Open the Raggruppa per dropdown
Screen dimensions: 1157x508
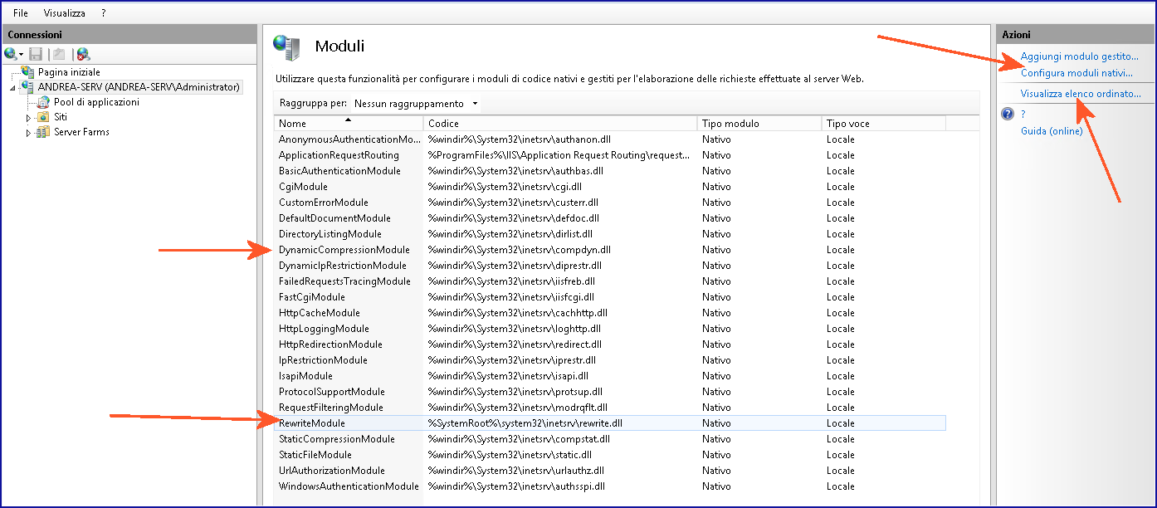(416, 104)
